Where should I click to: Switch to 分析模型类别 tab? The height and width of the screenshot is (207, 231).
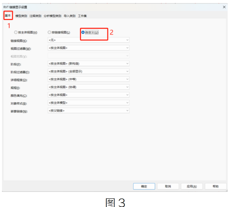click(x=53, y=16)
